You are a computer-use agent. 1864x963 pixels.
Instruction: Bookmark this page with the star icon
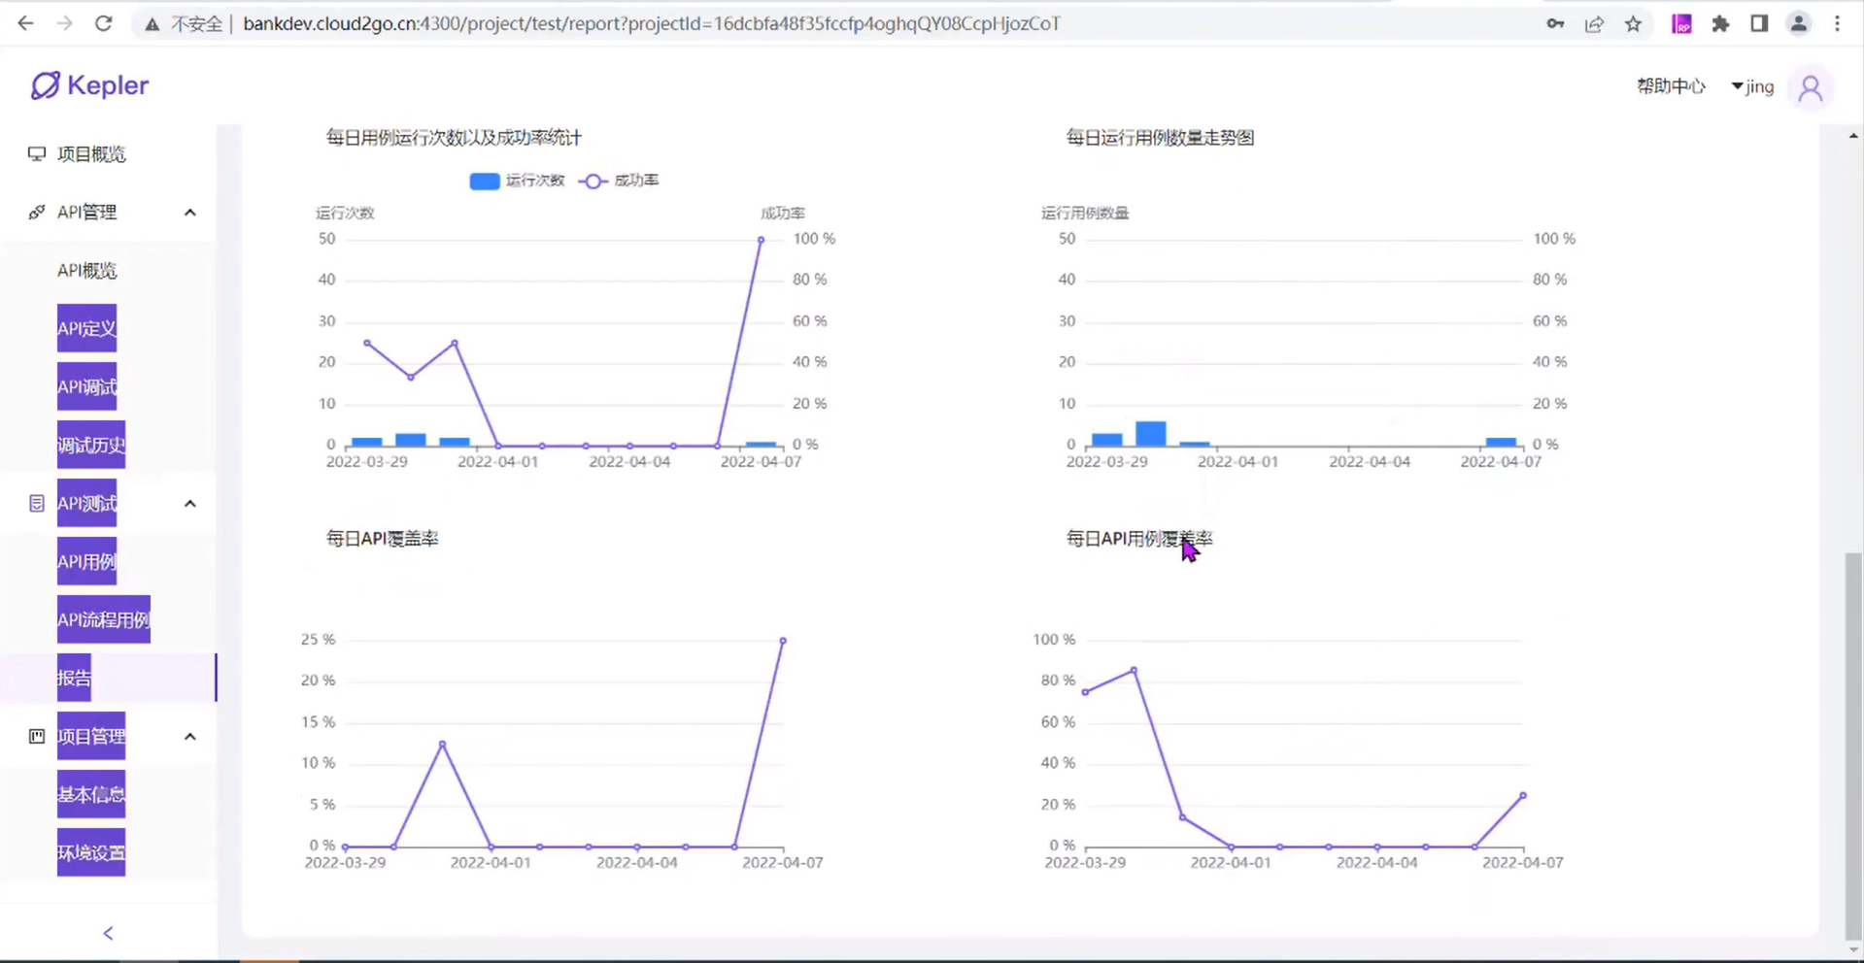coord(1633,23)
